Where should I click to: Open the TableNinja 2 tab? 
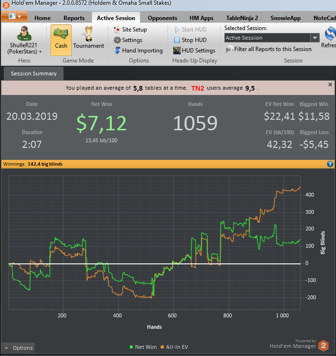click(242, 18)
